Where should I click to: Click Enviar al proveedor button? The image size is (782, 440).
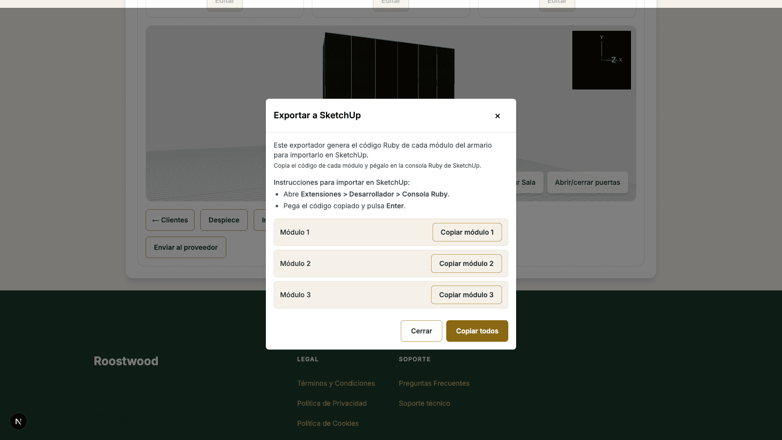186,247
